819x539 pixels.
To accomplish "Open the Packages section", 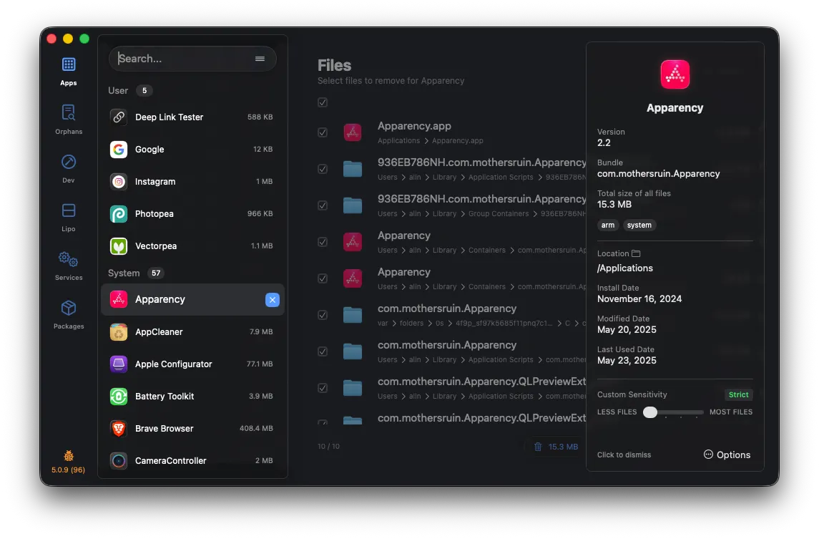I will [69, 314].
